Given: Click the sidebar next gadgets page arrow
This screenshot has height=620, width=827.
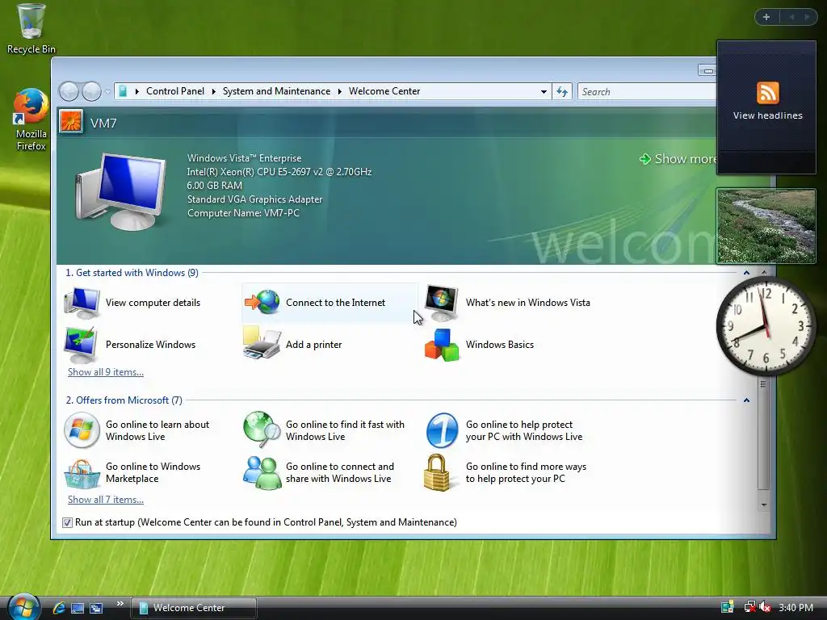Looking at the screenshot, I should tap(807, 17).
